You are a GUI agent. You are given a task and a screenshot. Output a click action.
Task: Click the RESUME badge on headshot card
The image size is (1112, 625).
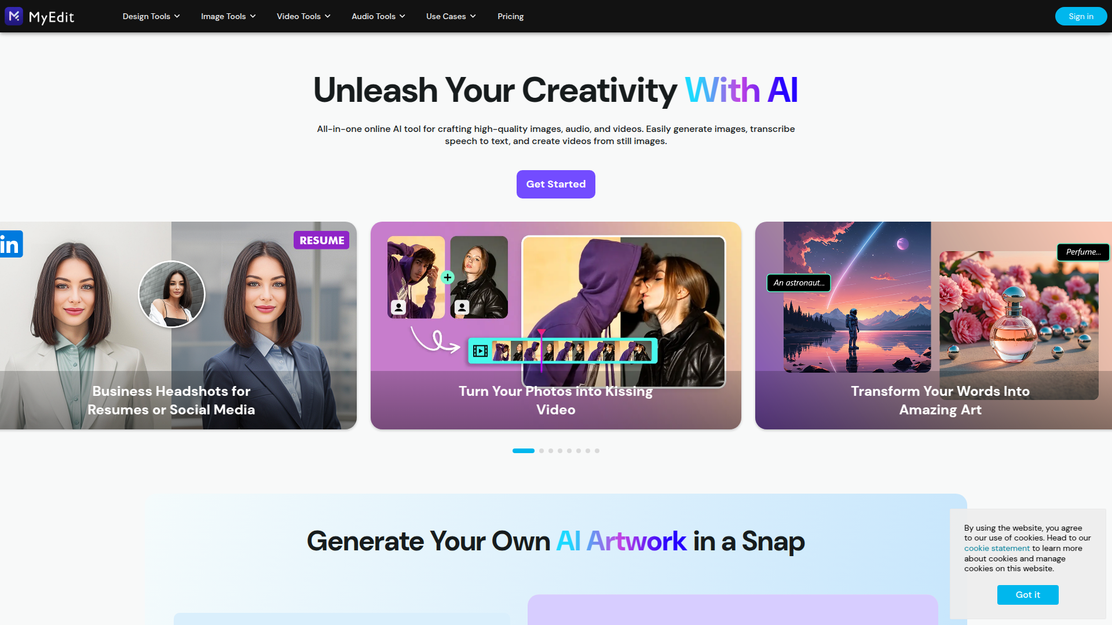coord(321,240)
